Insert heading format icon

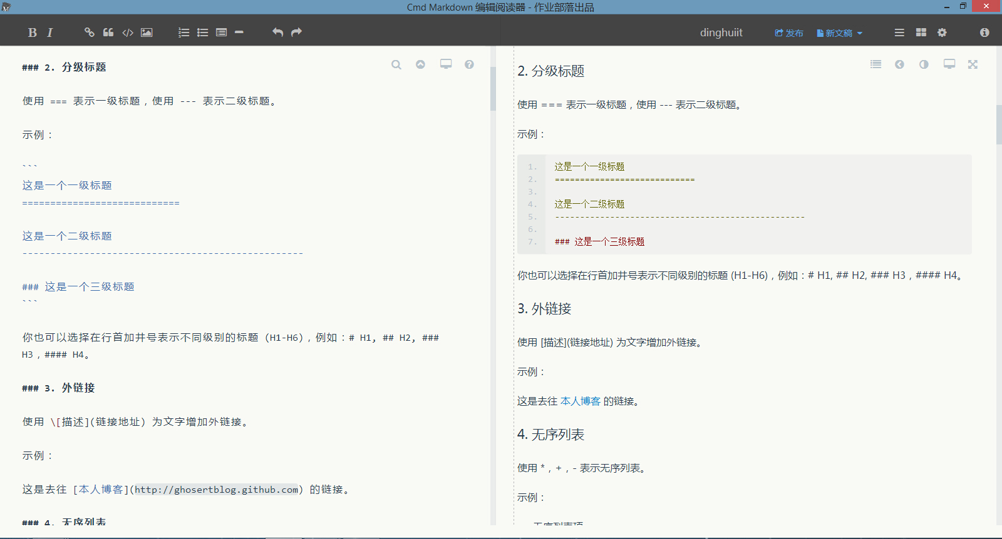(x=221, y=33)
